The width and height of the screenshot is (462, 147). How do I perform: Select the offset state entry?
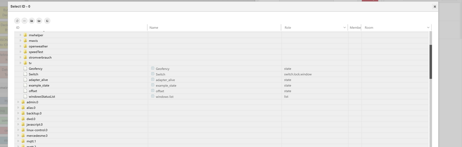click(x=33, y=91)
